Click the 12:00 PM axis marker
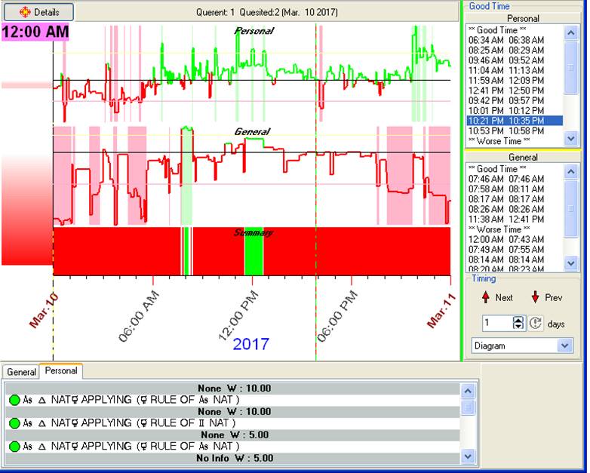 pyautogui.click(x=238, y=315)
